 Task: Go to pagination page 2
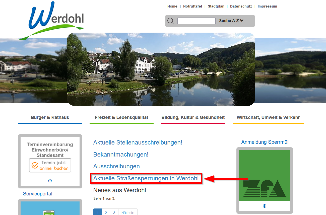(106, 212)
